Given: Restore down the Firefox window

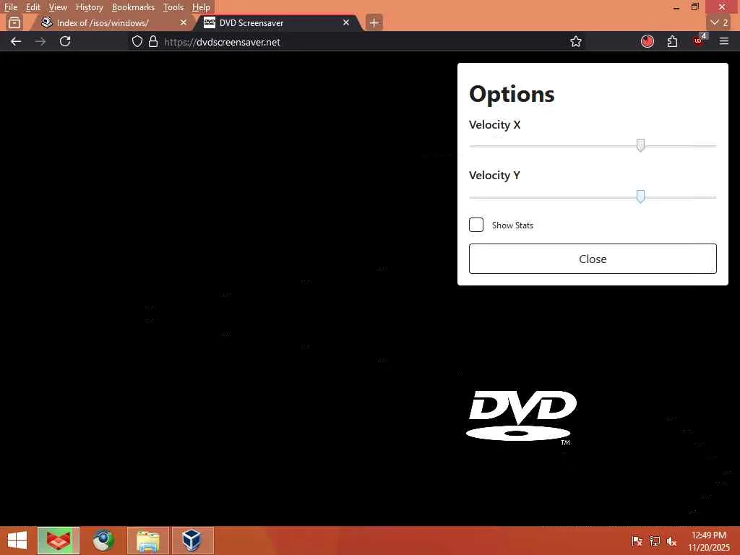Looking at the screenshot, I should (694, 7).
